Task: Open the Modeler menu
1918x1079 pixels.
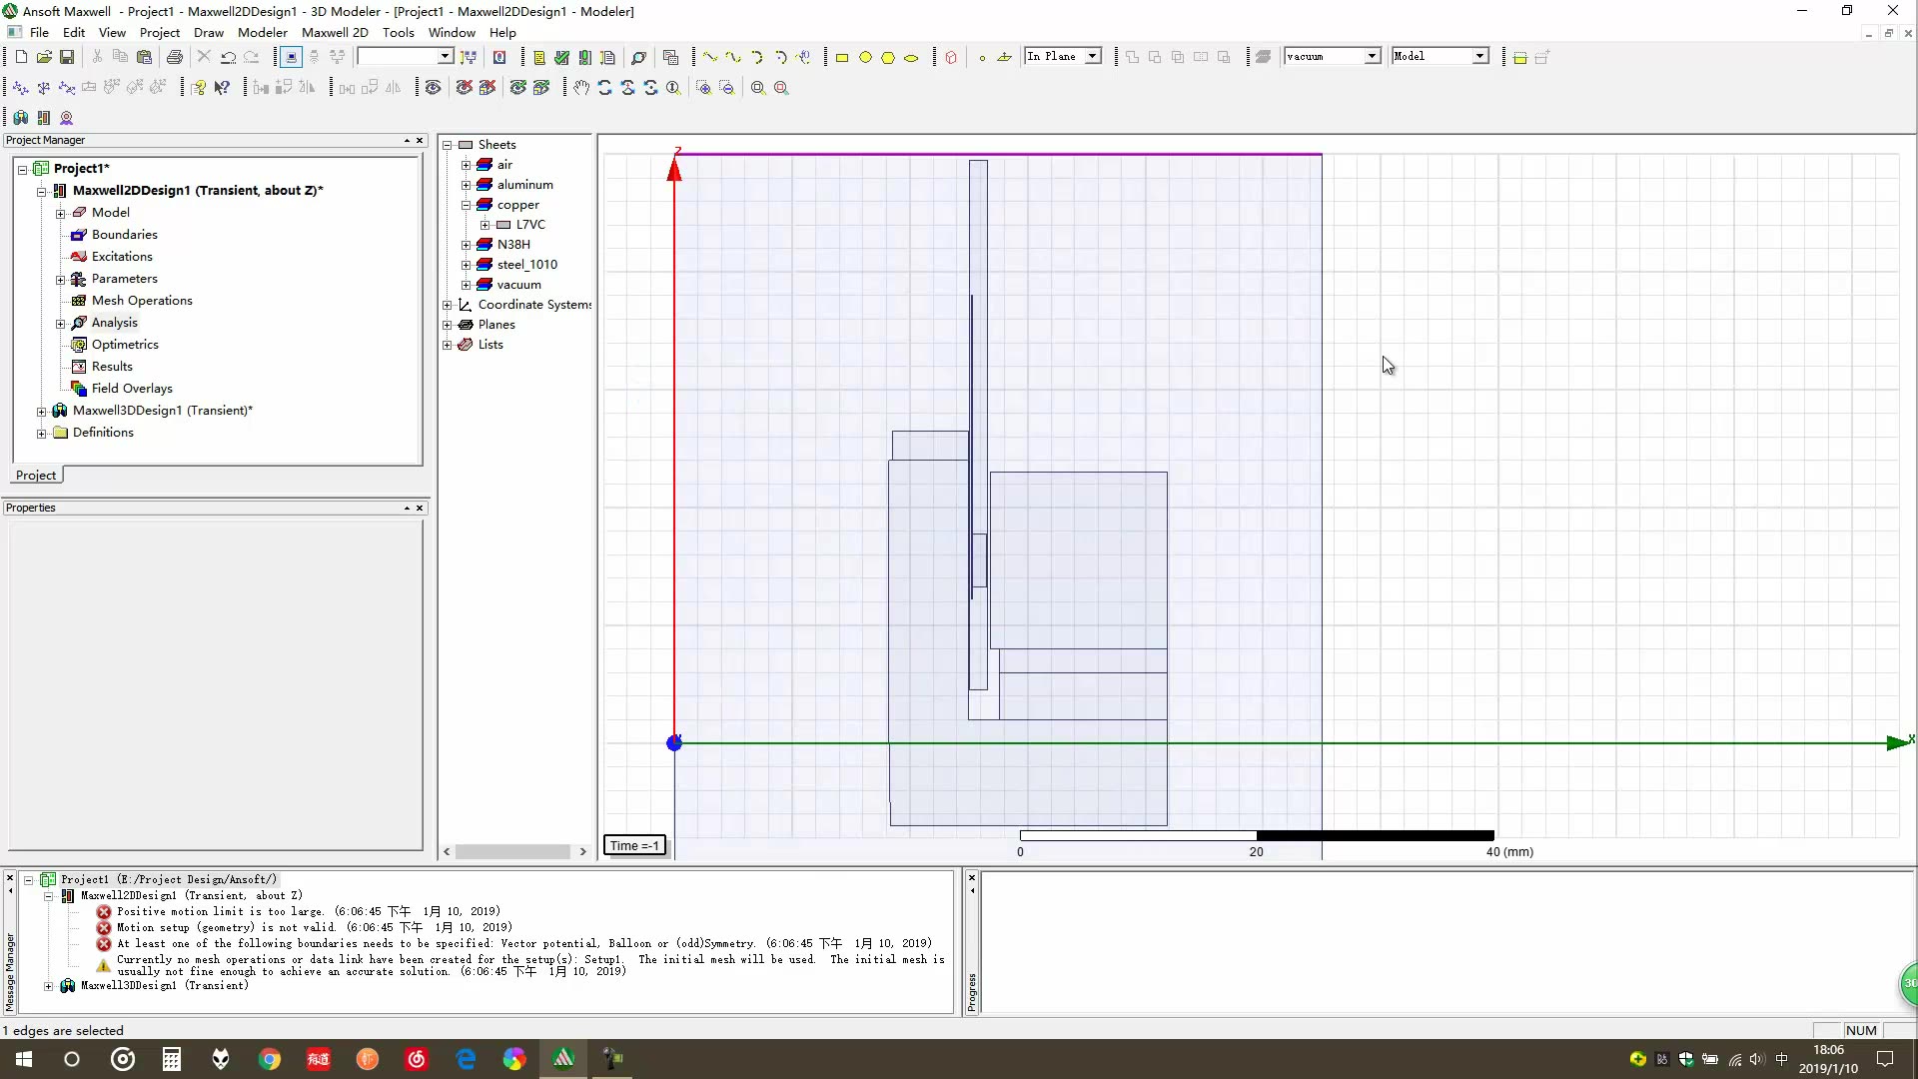Action: coord(262,32)
